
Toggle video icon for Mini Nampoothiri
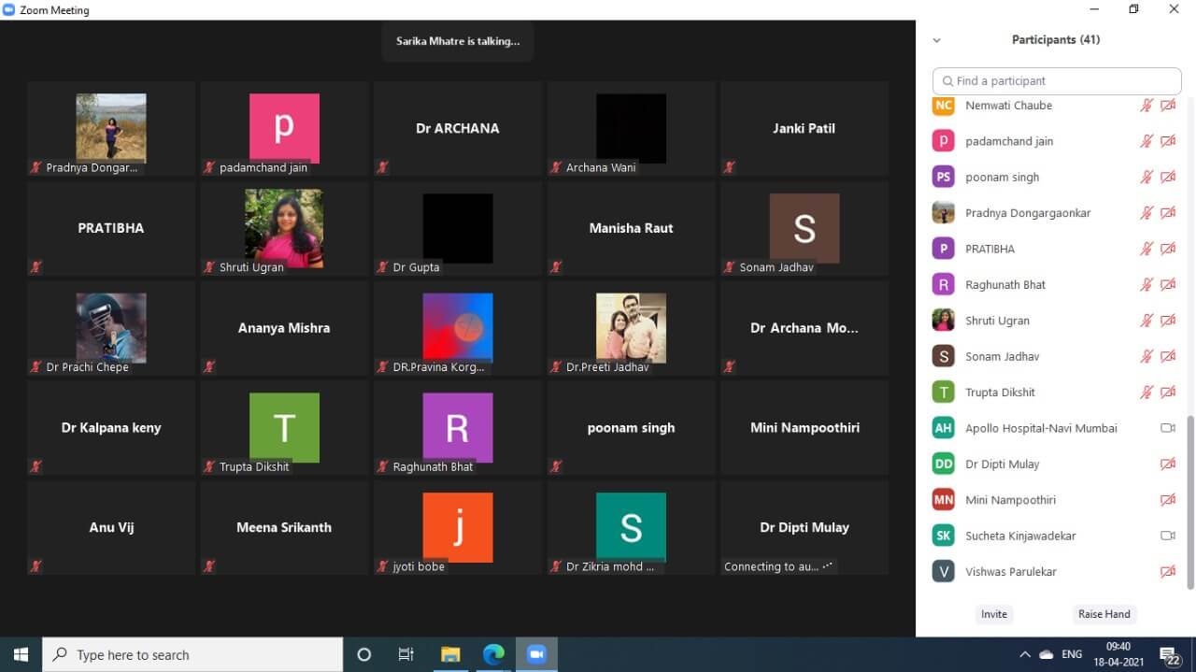point(1167,500)
